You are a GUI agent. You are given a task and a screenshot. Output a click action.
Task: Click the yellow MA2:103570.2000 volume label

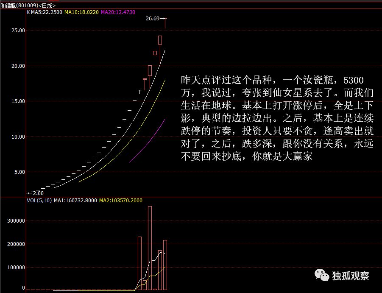120,200
